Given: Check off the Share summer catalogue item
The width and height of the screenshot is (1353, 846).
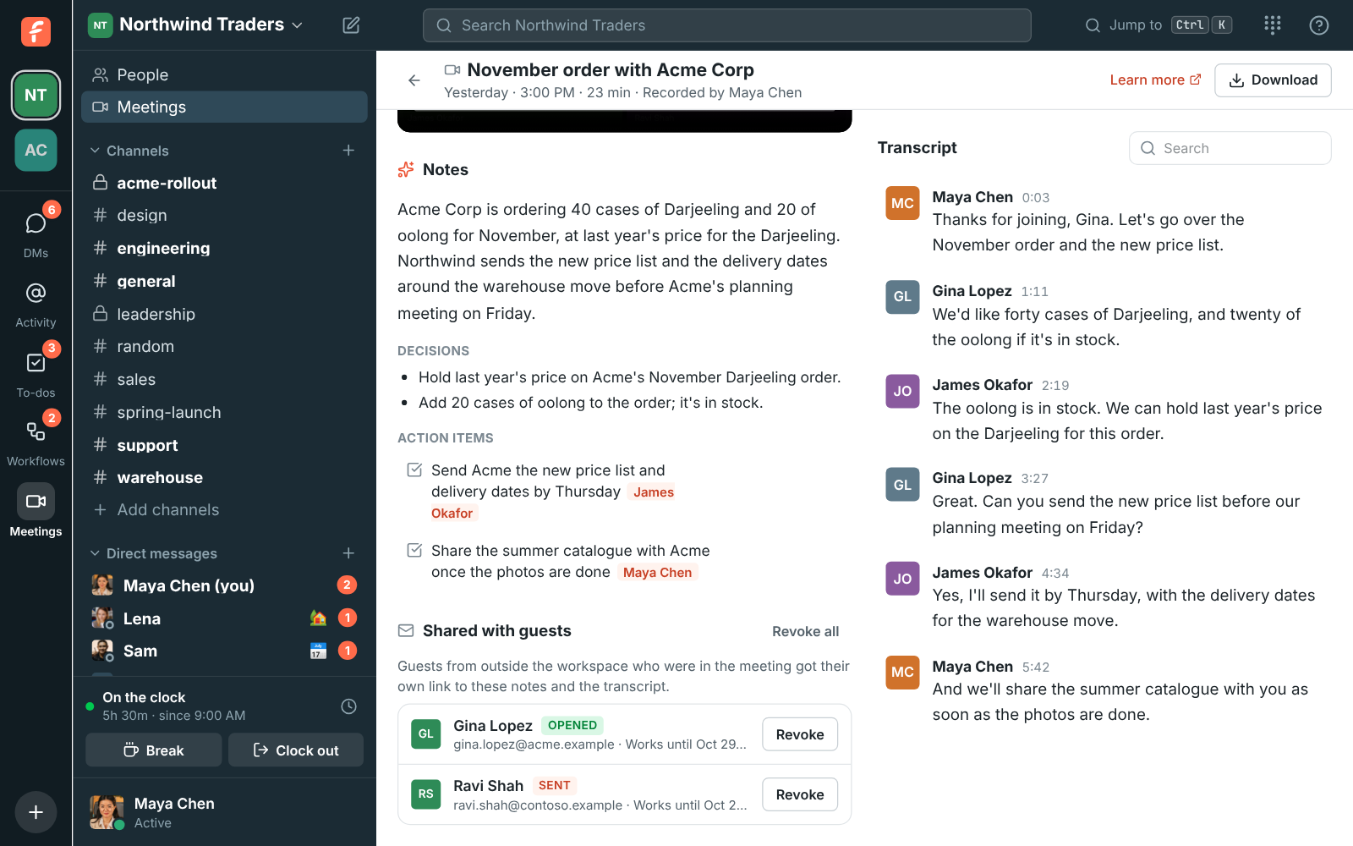Looking at the screenshot, I should click(x=414, y=551).
